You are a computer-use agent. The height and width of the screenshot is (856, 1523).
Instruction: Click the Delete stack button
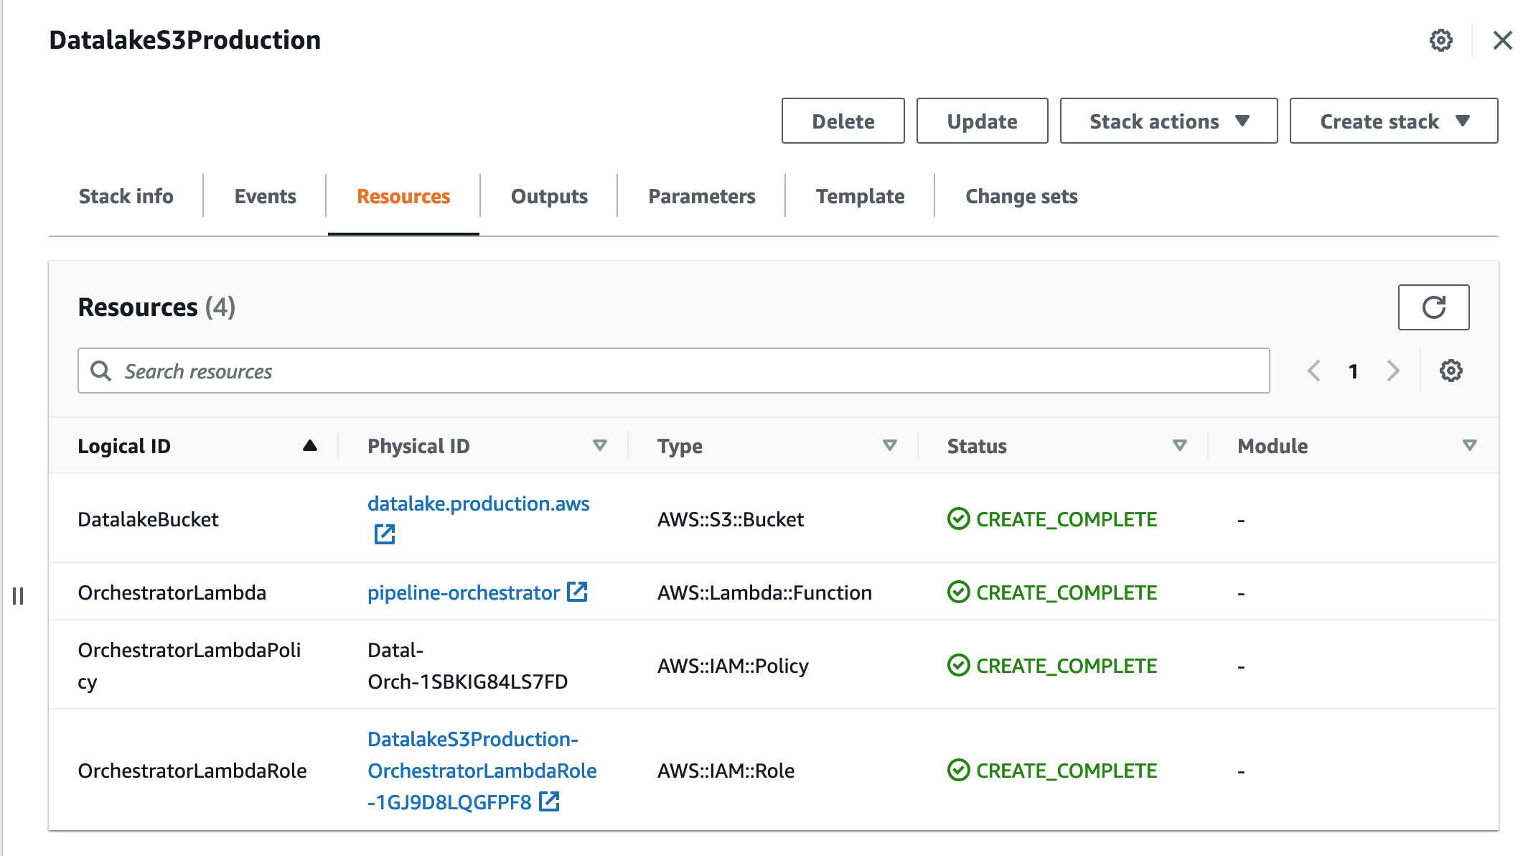843,121
